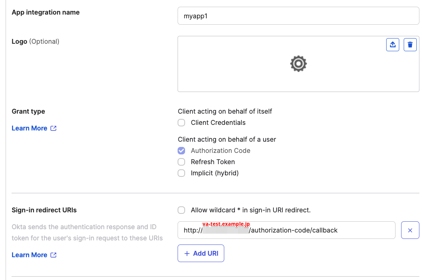Click the upload logo icon

point(393,44)
